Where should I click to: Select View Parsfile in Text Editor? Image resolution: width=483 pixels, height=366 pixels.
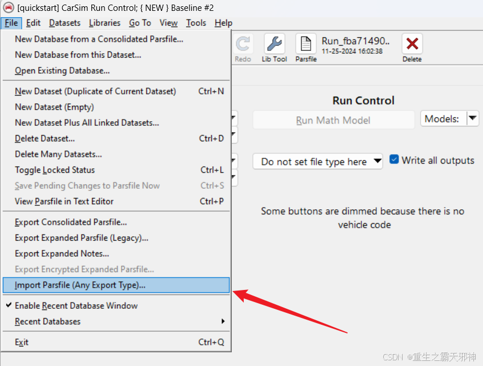(116, 201)
